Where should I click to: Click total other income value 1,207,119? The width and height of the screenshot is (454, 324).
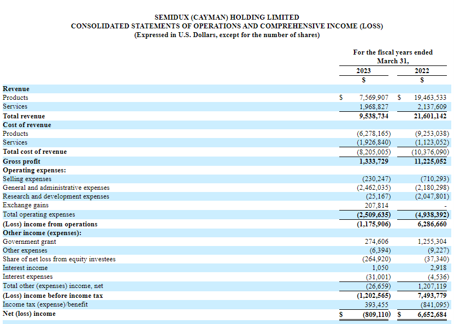click(432, 286)
